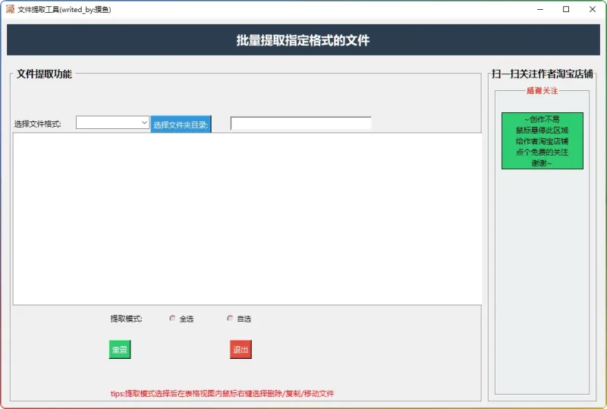This screenshot has width=607, height=409.
Task: Minimize the 文件提取工具 window
Action: tap(540, 9)
